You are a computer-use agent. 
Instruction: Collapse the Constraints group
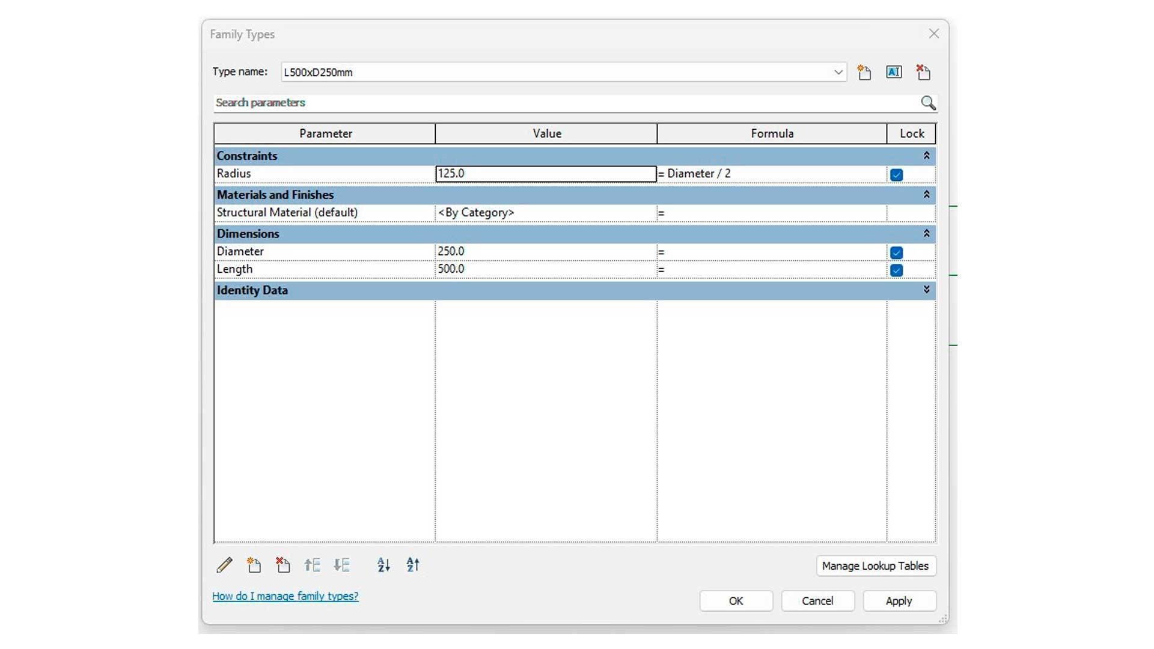click(x=926, y=156)
